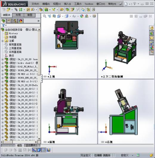This screenshot has width=155, height=158.
Task: Open the Toolbox menu
Action: (89, 4)
